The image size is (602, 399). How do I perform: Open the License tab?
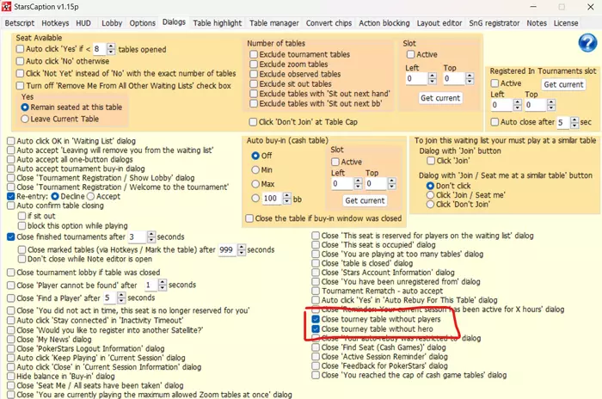pos(566,23)
